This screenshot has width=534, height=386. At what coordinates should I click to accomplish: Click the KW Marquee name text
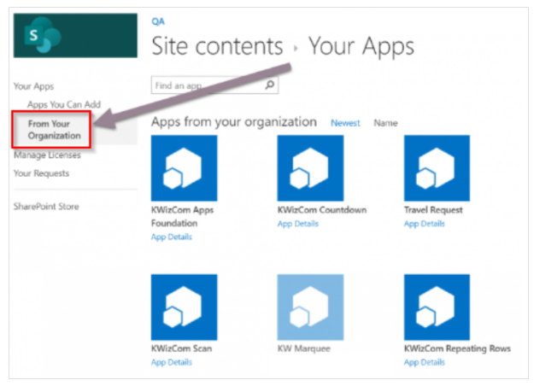click(304, 348)
